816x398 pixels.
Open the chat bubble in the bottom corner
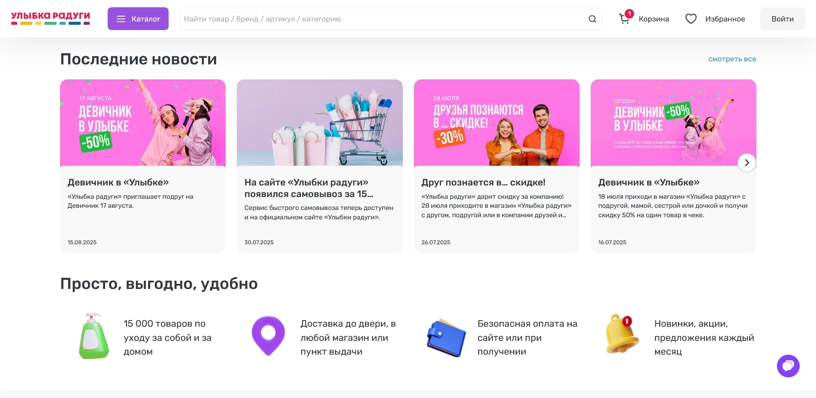coord(788,366)
